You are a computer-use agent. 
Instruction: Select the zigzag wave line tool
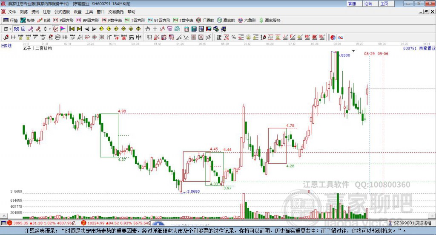click(x=186, y=37)
